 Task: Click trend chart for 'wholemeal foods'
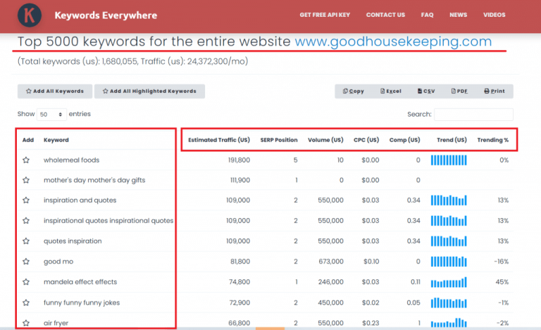(449, 160)
